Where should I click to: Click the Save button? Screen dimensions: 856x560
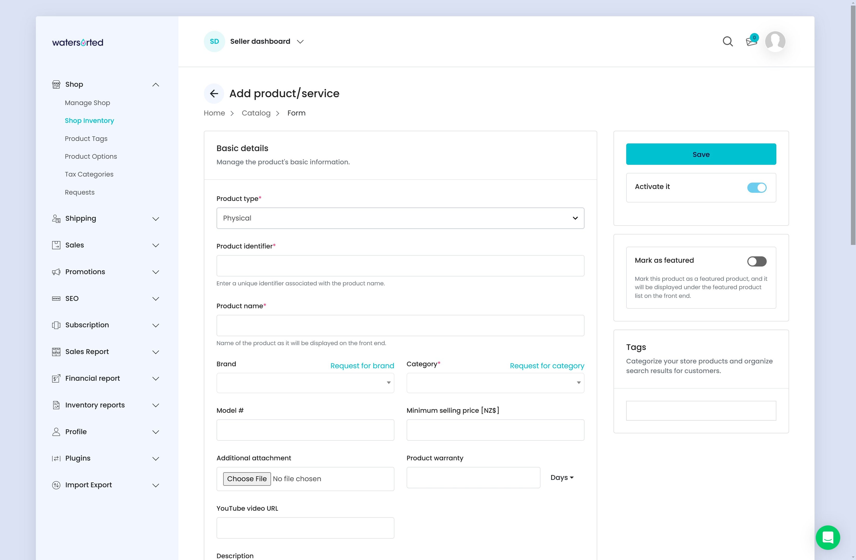point(701,154)
